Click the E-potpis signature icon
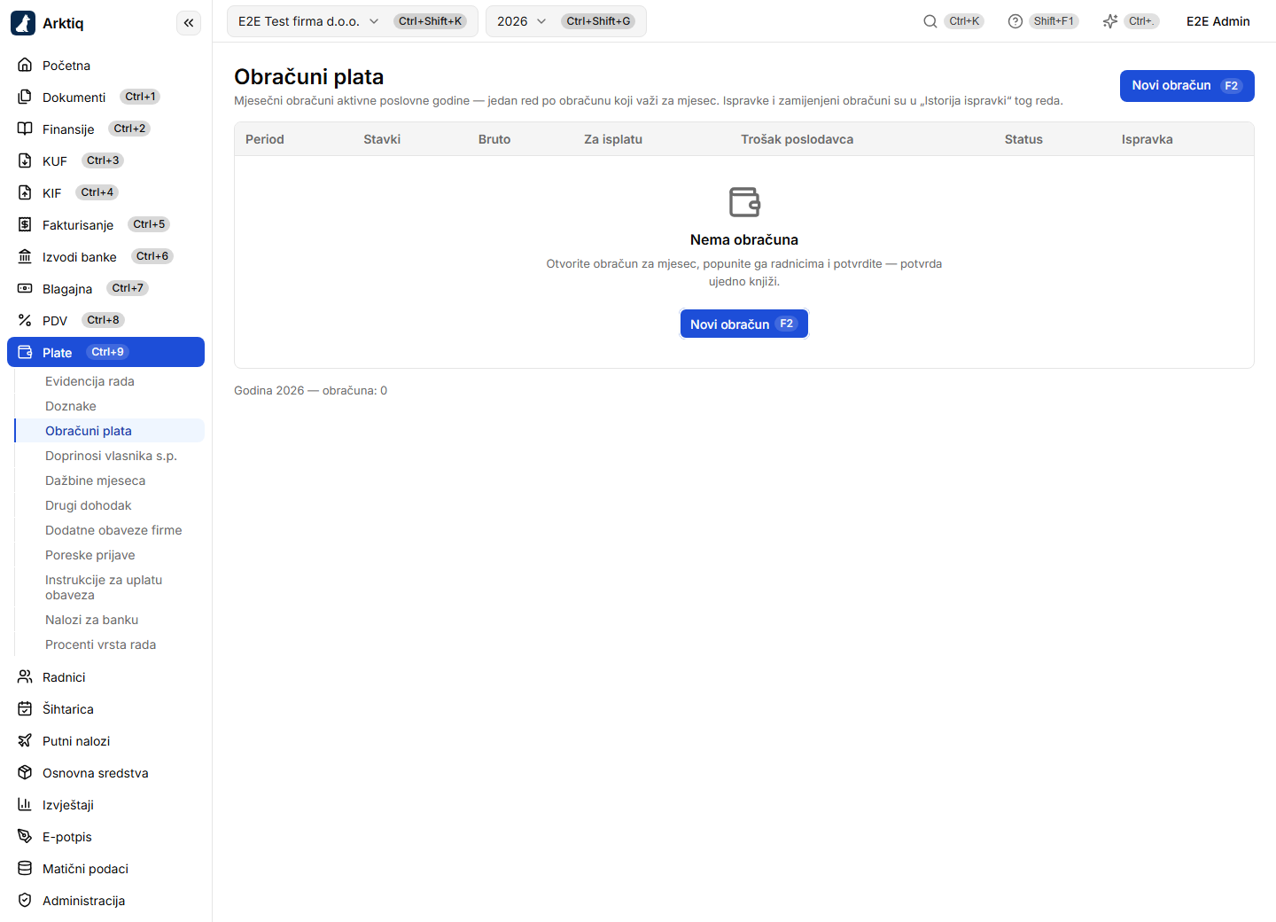1276x922 pixels. pyautogui.click(x=25, y=836)
